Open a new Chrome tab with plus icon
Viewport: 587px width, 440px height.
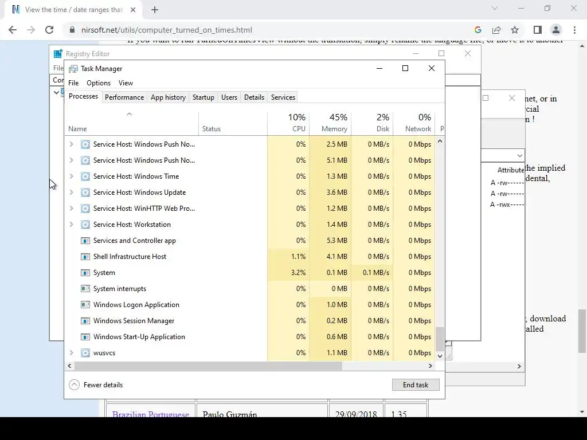[x=155, y=10]
